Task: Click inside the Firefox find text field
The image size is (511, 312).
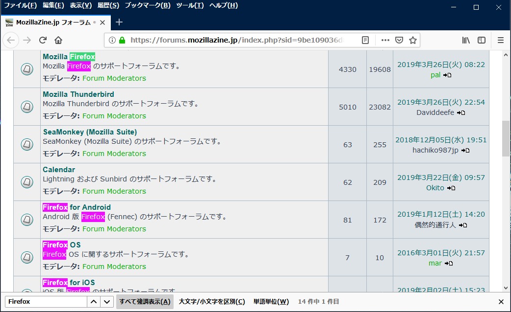Action: [46, 302]
